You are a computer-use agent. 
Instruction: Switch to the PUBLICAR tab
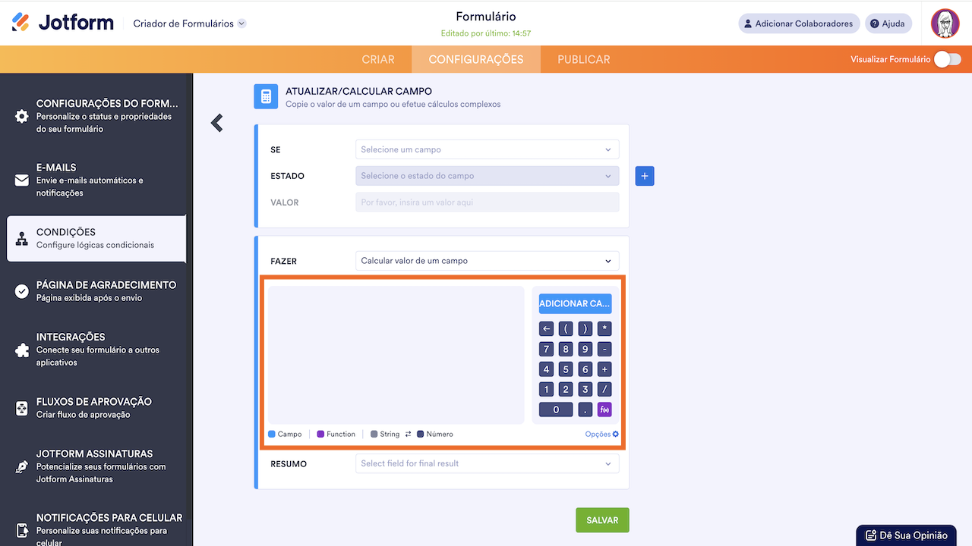[583, 59]
